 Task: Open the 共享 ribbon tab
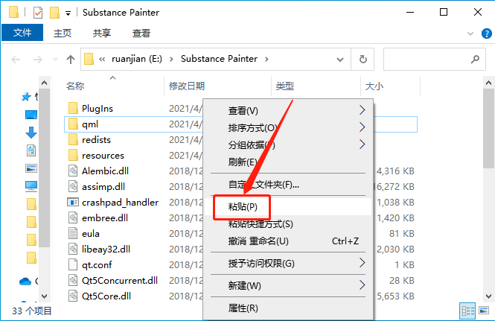point(102,34)
